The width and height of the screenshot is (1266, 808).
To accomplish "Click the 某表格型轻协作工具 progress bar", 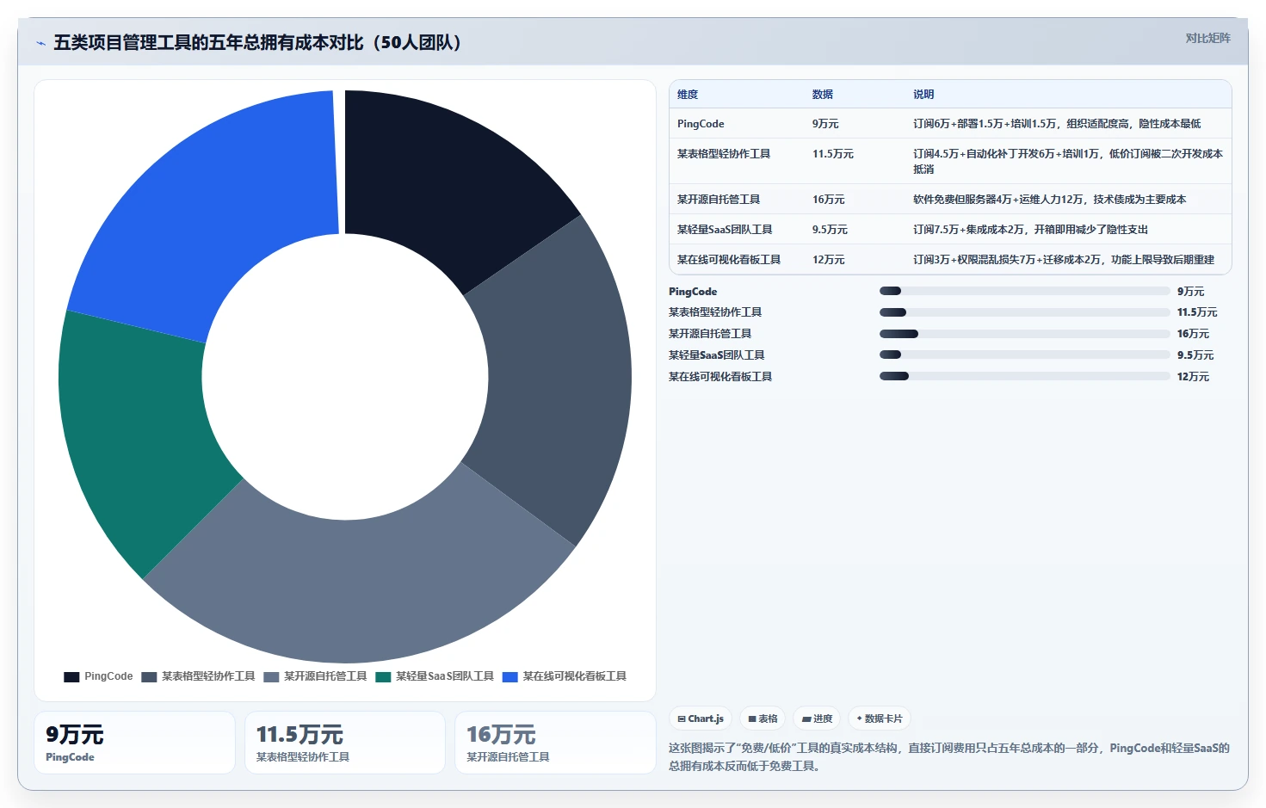I will [1024, 312].
